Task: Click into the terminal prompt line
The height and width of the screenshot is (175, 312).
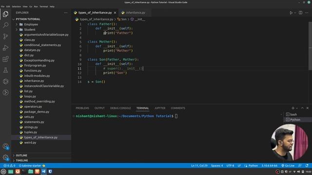Action: pyautogui.click(x=127, y=116)
